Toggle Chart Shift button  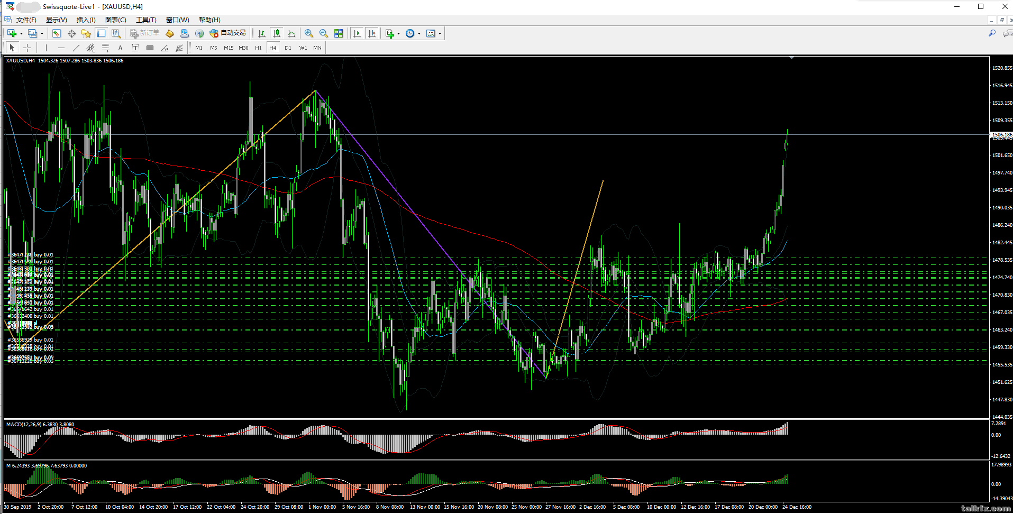coord(372,33)
